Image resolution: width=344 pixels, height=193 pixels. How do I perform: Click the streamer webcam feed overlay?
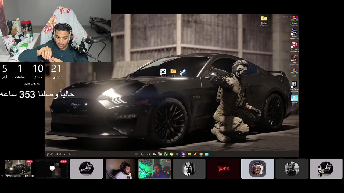[55, 31]
